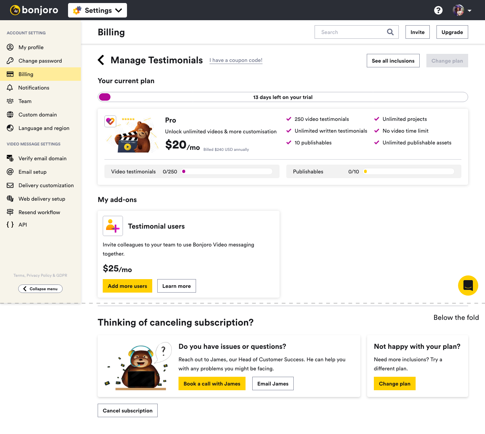Click the Web delivery setup icon
This screenshot has width=485, height=434.
click(10, 199)
